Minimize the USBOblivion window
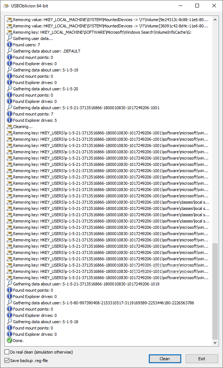The width and height of the screenshot is (223, 368). click(181, 6)
